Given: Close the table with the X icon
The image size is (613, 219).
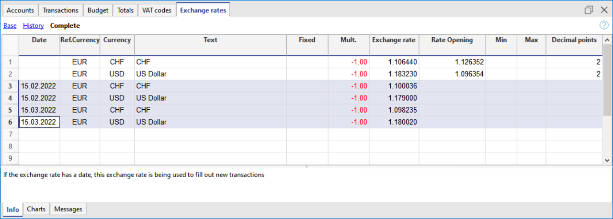Looking at the screenshot, I should tap(604, 10).
